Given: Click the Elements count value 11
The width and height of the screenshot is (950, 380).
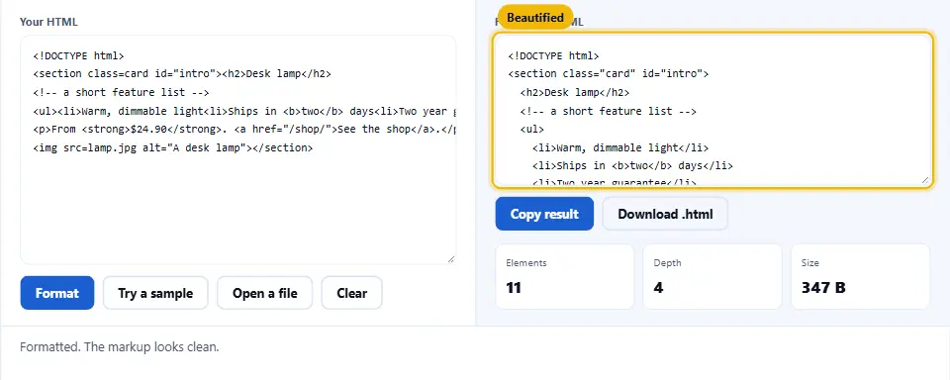Looking at the screenshot, I should (x=514, y=287).
